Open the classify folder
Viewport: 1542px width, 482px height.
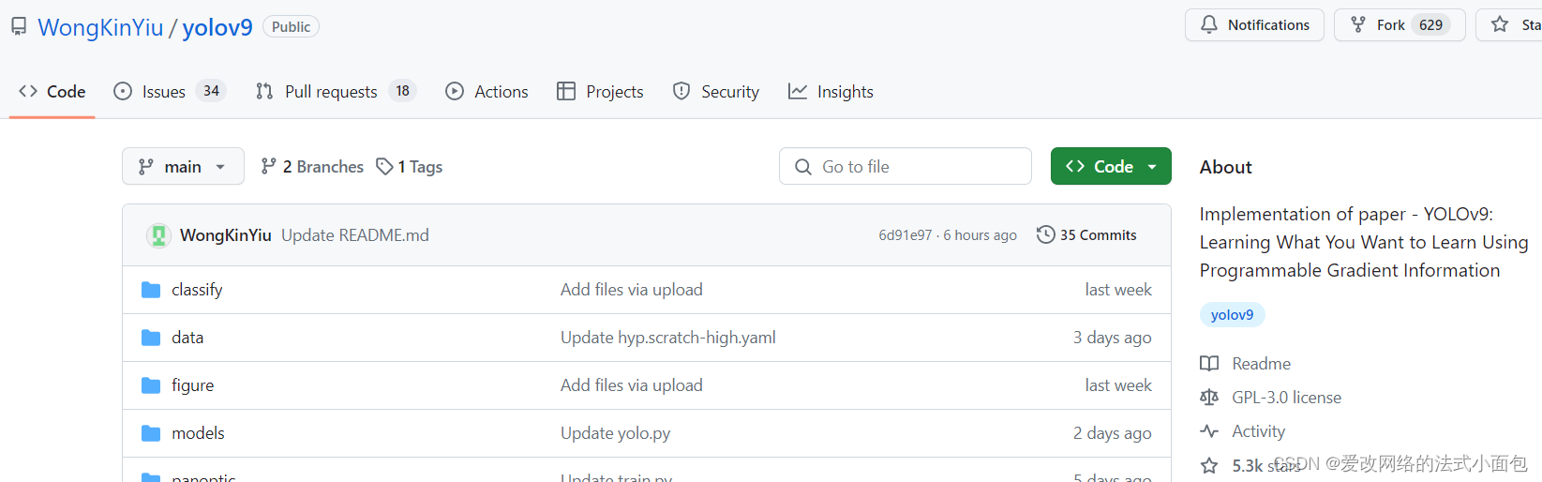(197, 290)
